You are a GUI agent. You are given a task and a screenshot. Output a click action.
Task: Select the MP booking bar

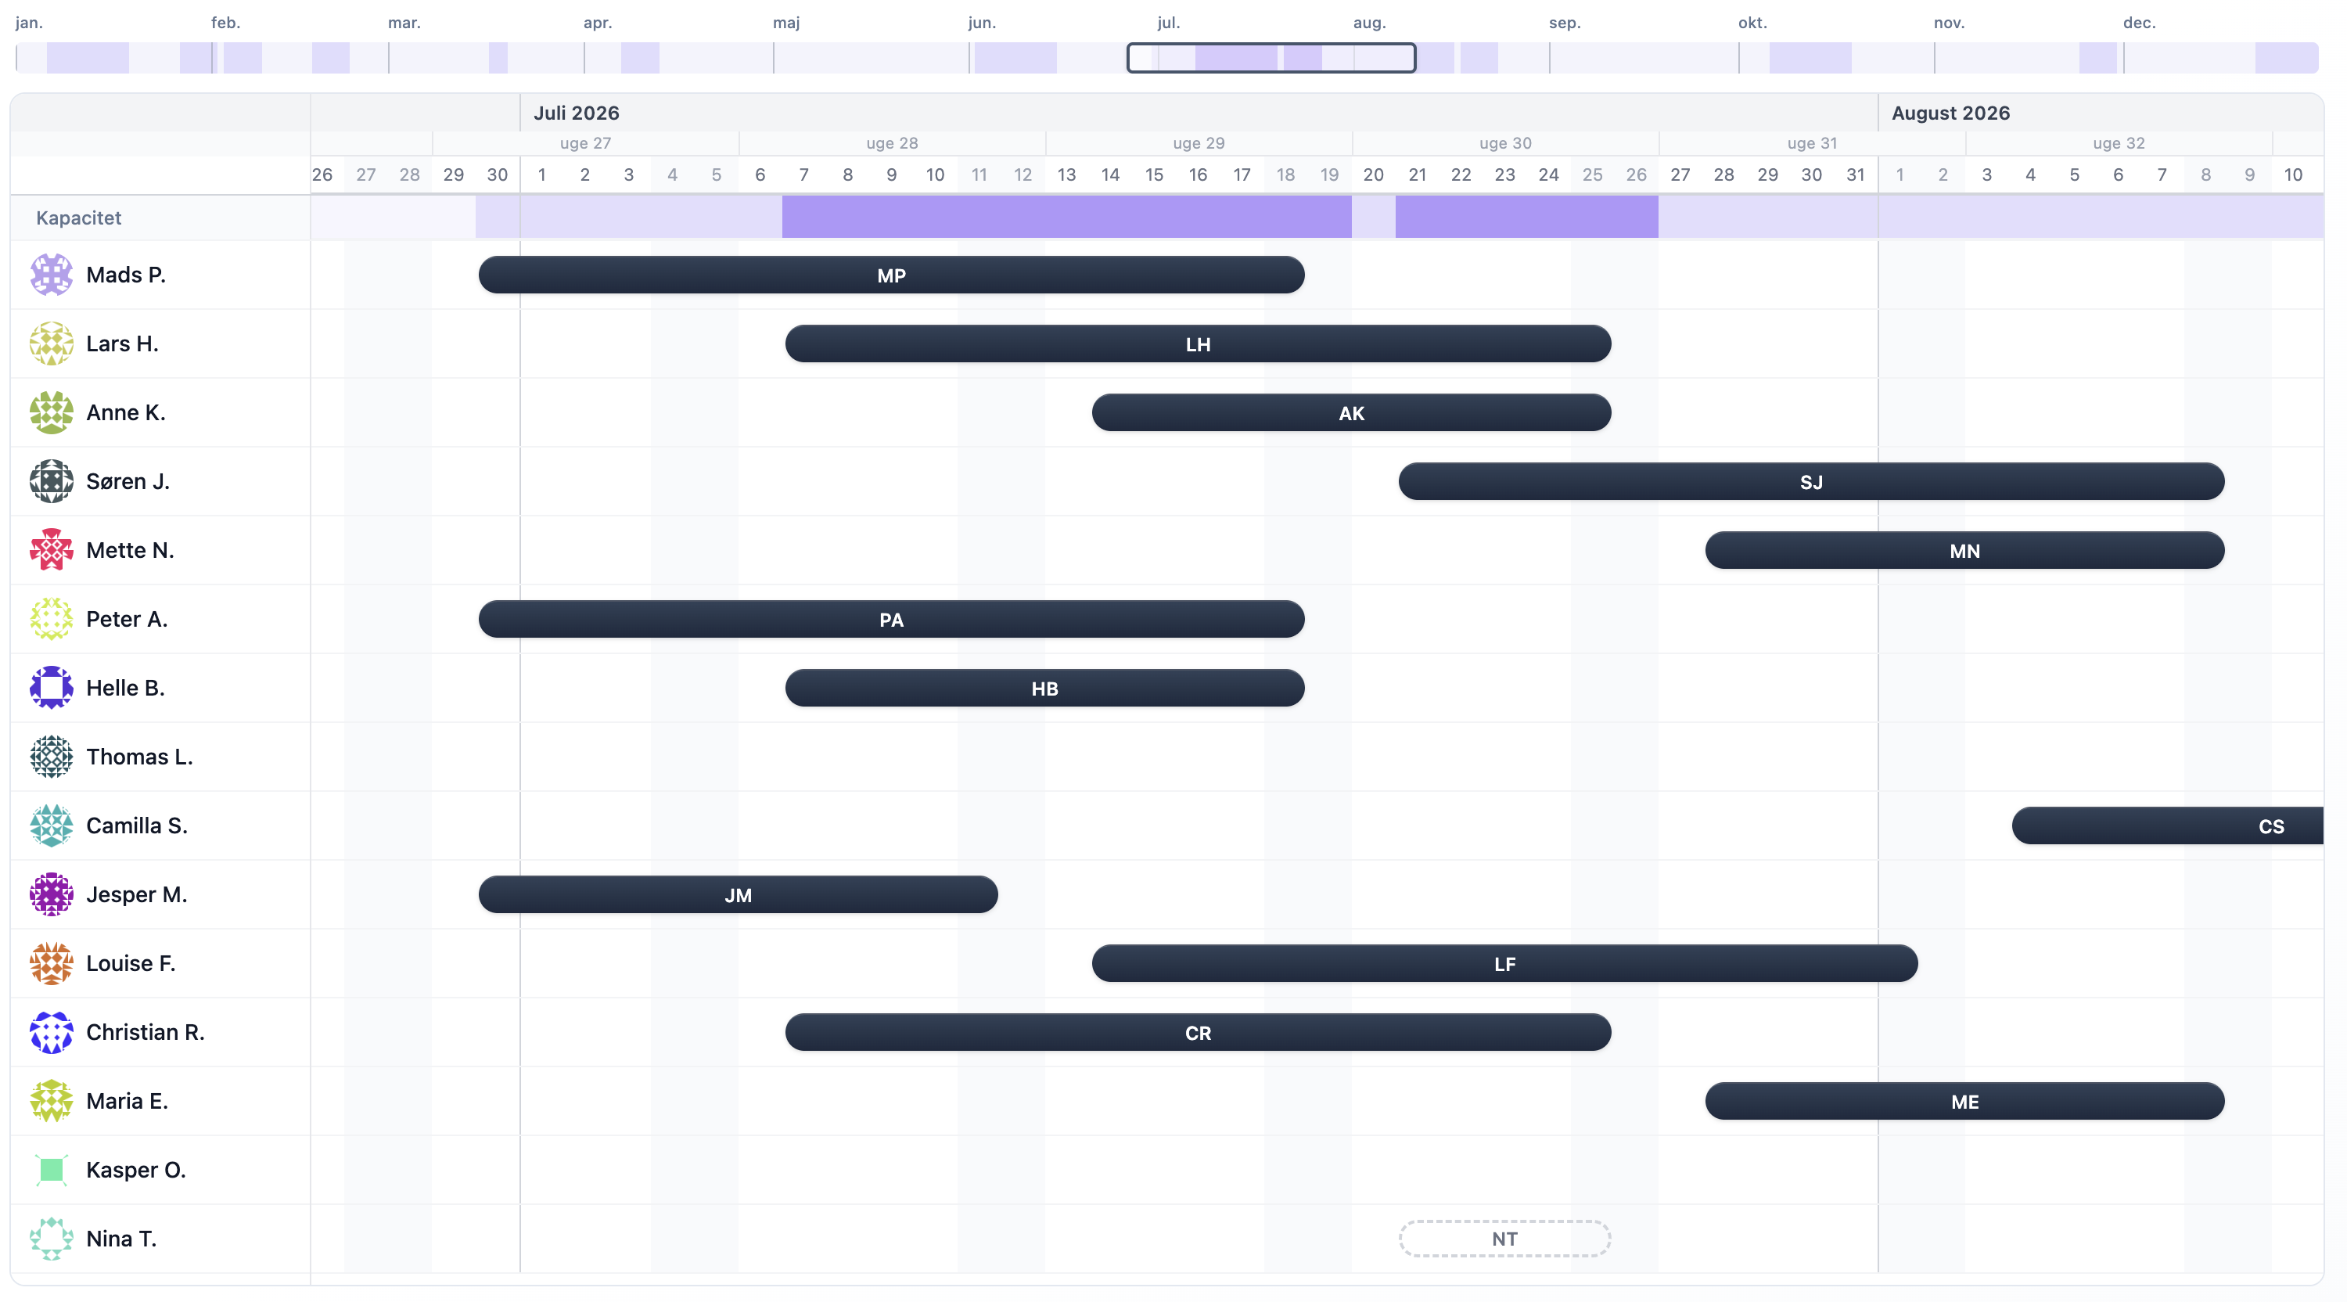click(x=891, y=275)
